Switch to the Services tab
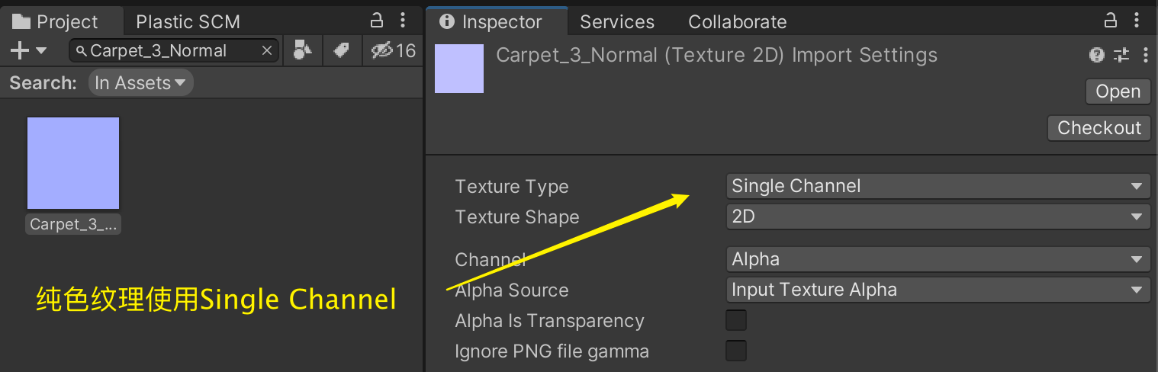The width and height of the screenshot is (1158, 372). 617,22
